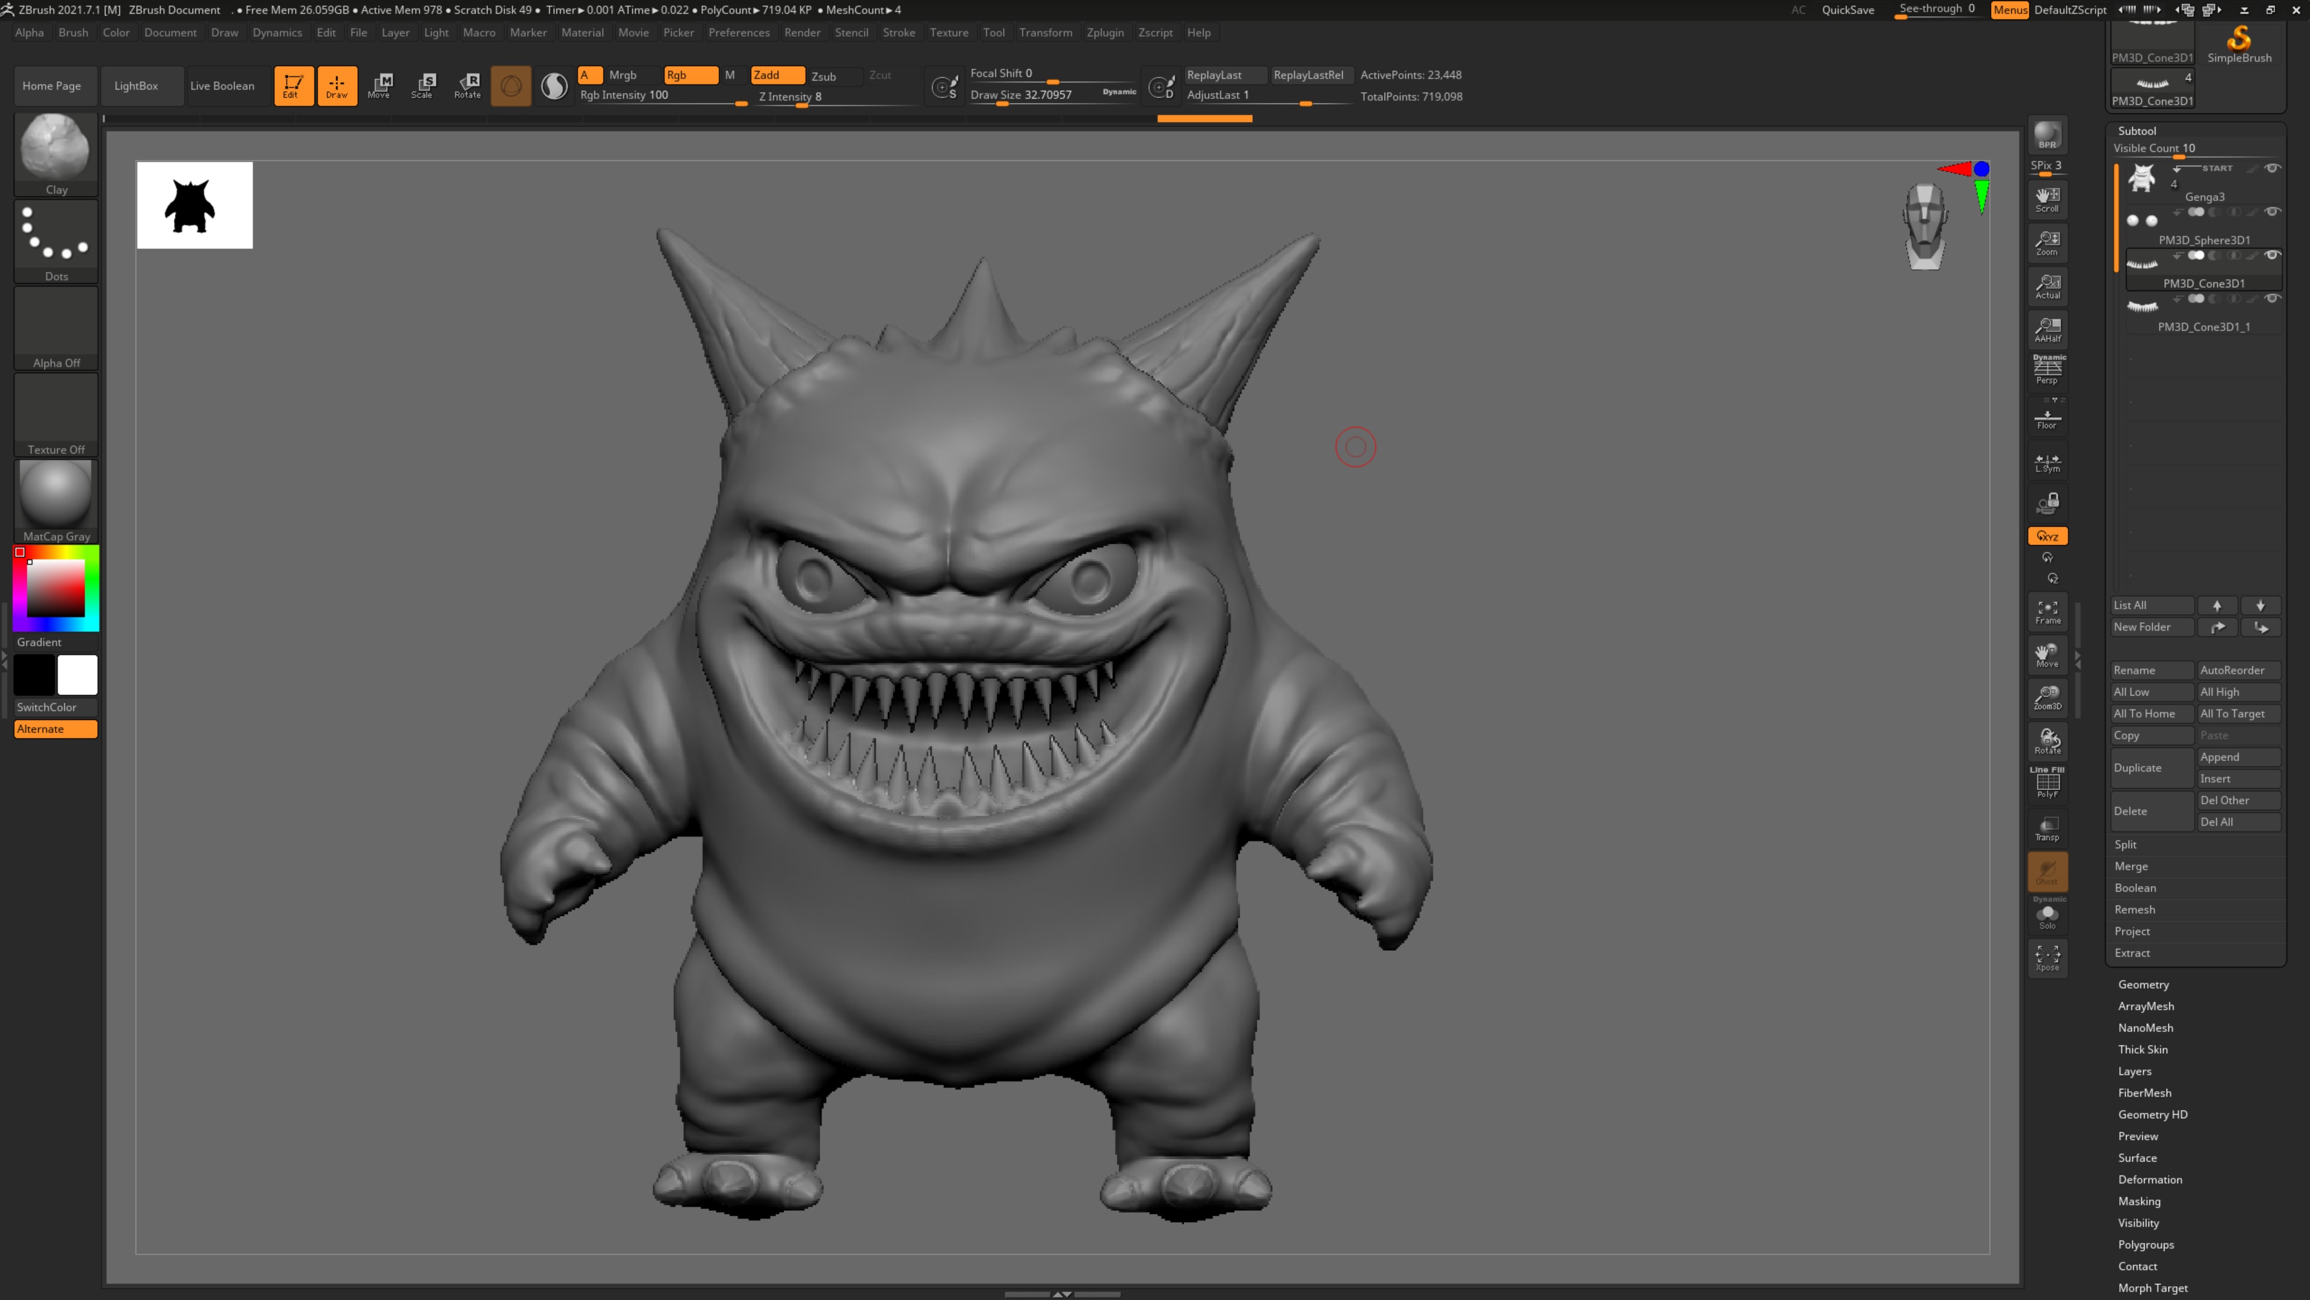
Task: Hide the PM3D_Sphere3D1 subtool eye icon
Action: click(2272, 212)
